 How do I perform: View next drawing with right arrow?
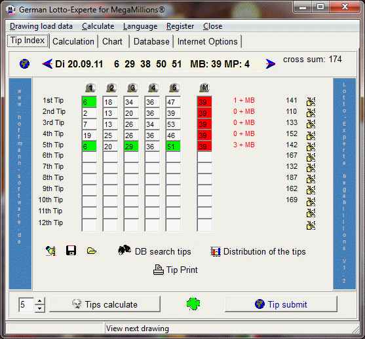[271, 63]
